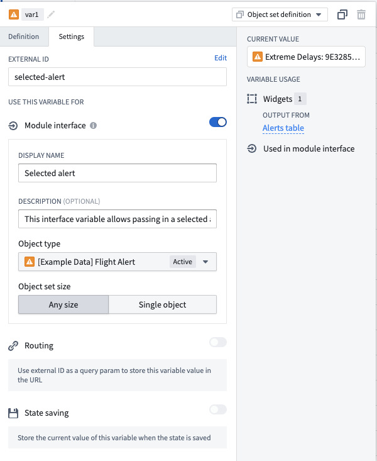Disable the Module interface toggle
The height and width of the screenshot is (461, 377).
[x=218, y=122]
